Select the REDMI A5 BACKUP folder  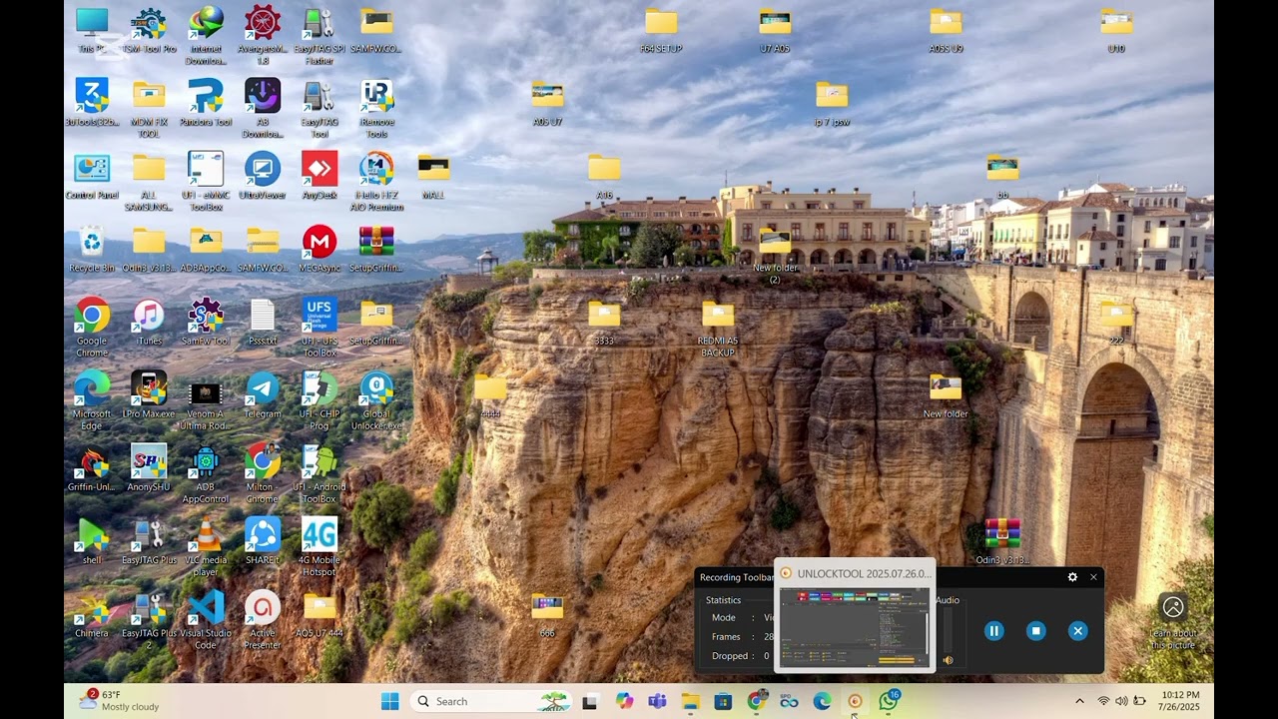[x=718, y=328]
